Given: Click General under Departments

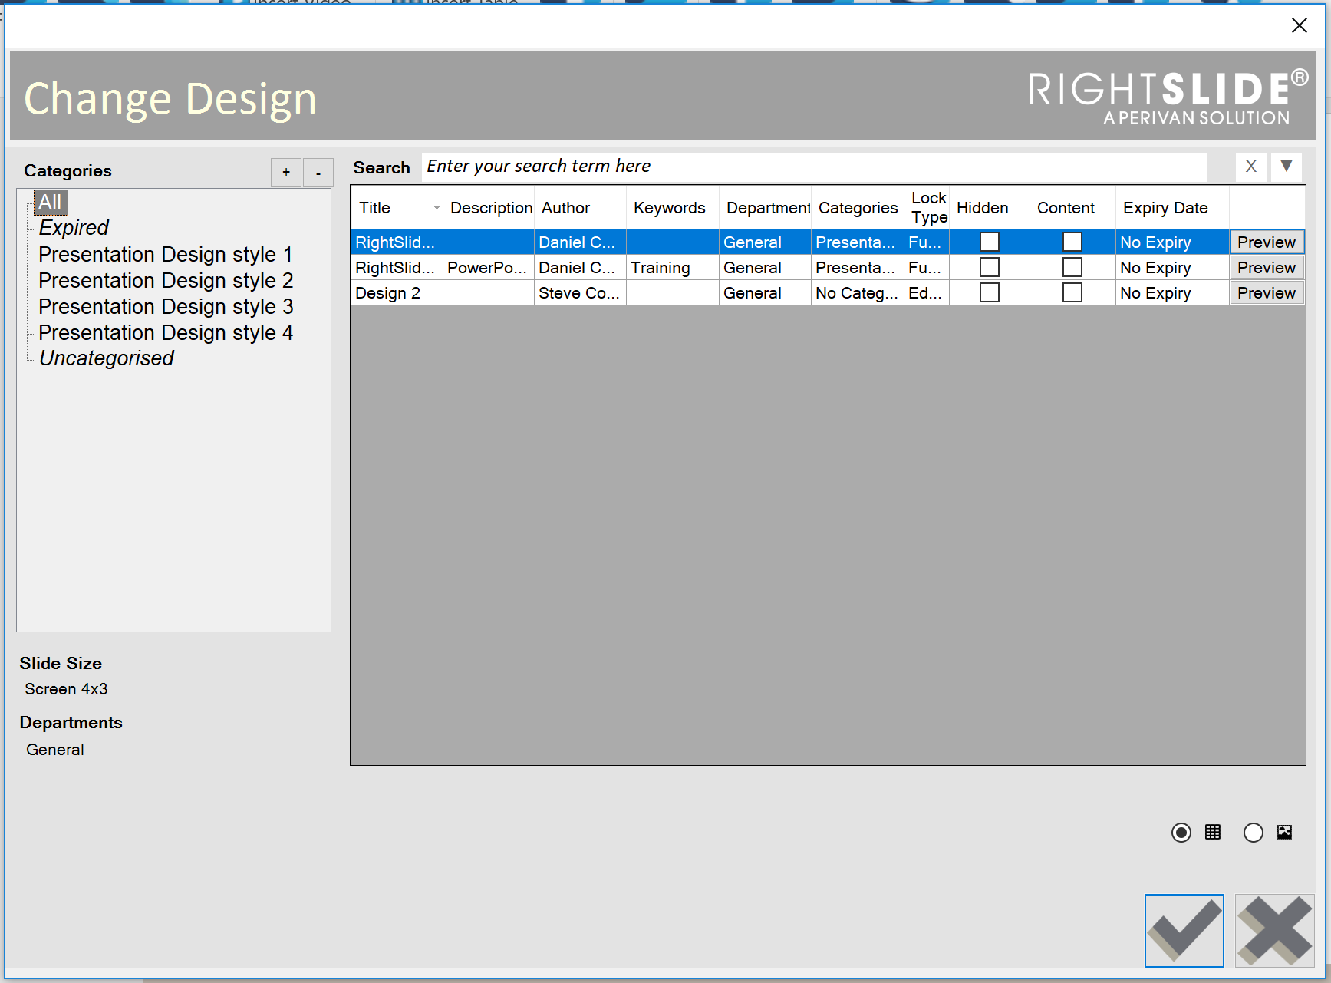Looking at the screenshot, I should pyautogui.click(x=55, y=749).
